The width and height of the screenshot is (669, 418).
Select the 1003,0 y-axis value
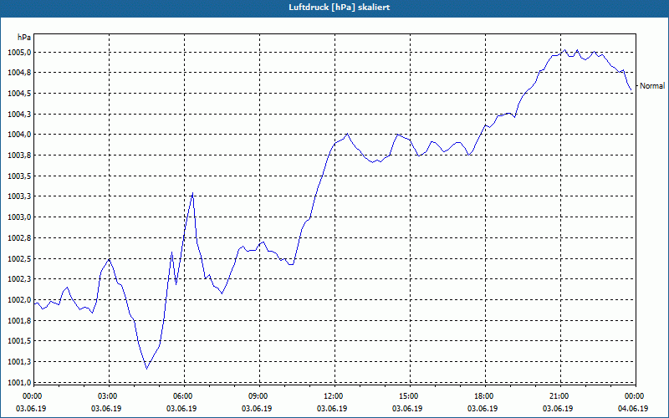point(19,217)
